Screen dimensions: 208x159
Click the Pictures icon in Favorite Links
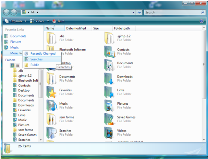pyautogui.click(x=6, y=42)
